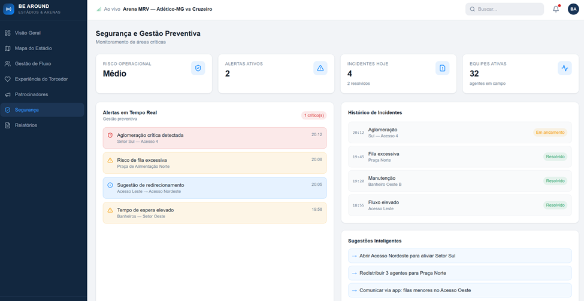Click the 19:58 timestamp on waiting-time alert
The height and width of the screenshot is (301, 584).
click(317, 210)
